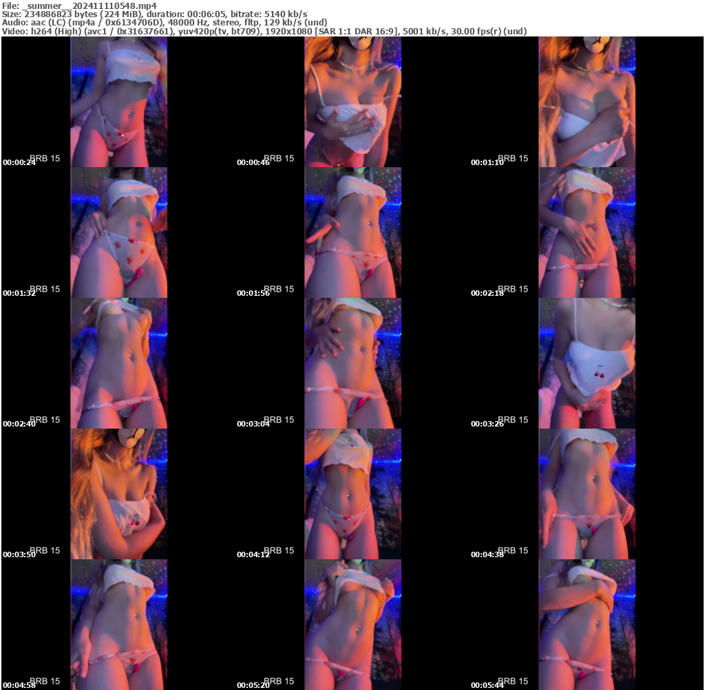The width and height of the screenshot is (705, 690).
Task: Open the thumbnail at 00:03:50
Action: (118, 493)
